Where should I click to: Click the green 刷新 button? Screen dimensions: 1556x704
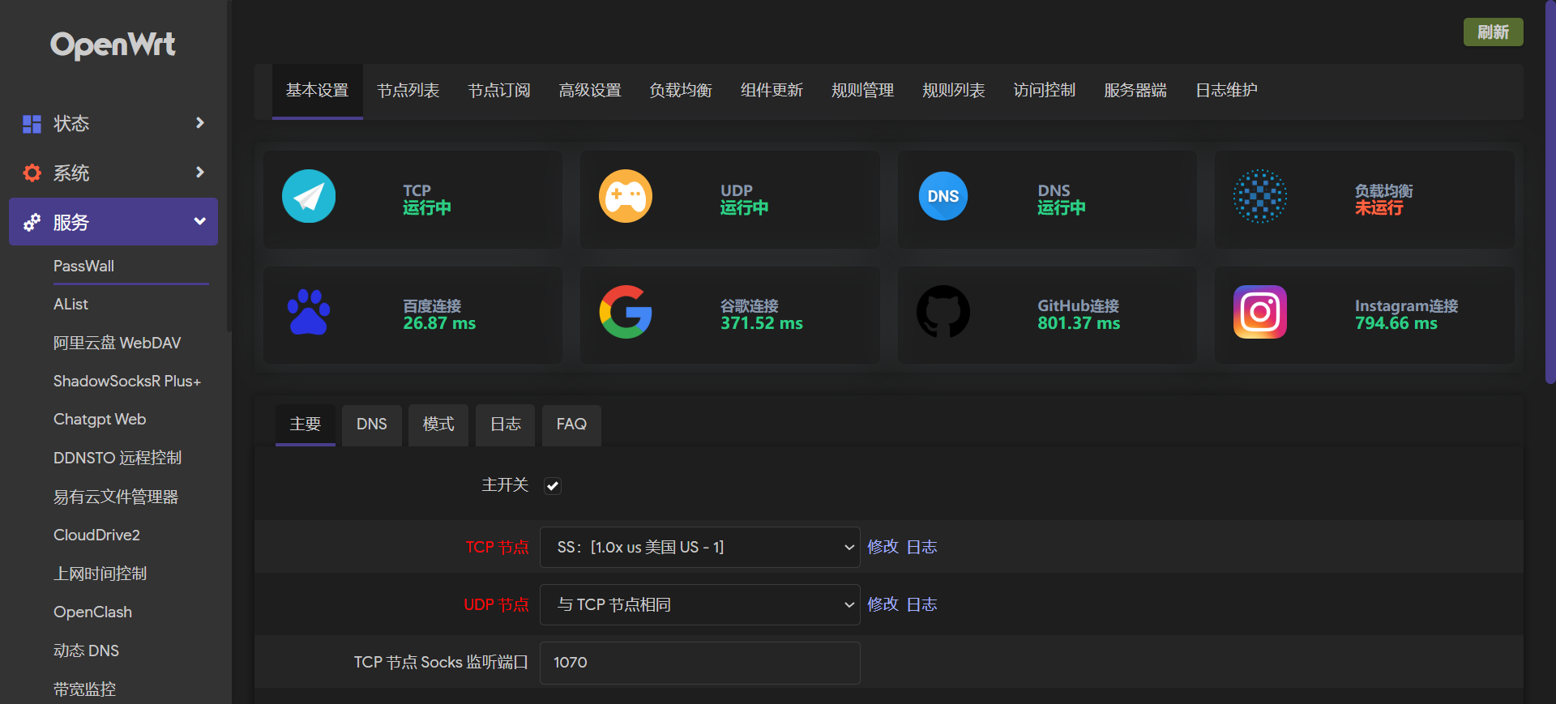click(x=1493, y=32)
